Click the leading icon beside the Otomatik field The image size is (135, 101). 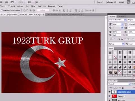pos(126,24)
